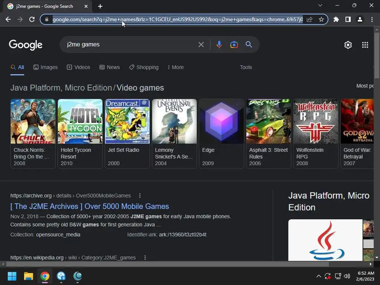The image size is (380, 285).
Task: View site information lock icon
Action: [47, 19]
